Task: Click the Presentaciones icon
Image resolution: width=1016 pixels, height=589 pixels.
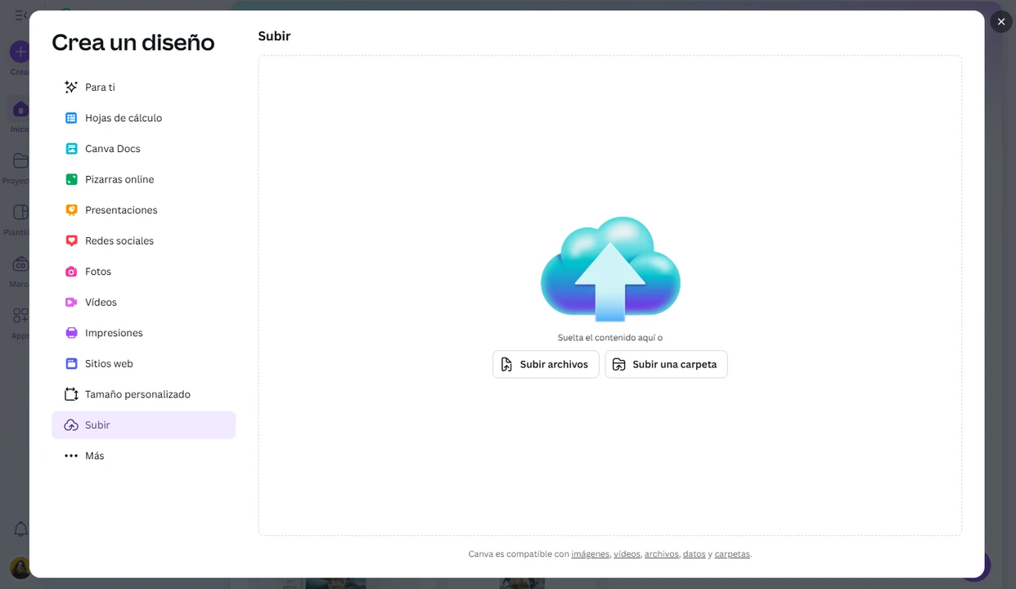Action: tap(71, 210)
